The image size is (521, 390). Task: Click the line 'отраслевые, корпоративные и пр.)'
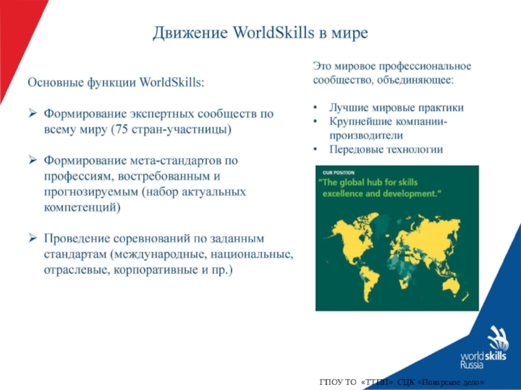coord(138,270)
